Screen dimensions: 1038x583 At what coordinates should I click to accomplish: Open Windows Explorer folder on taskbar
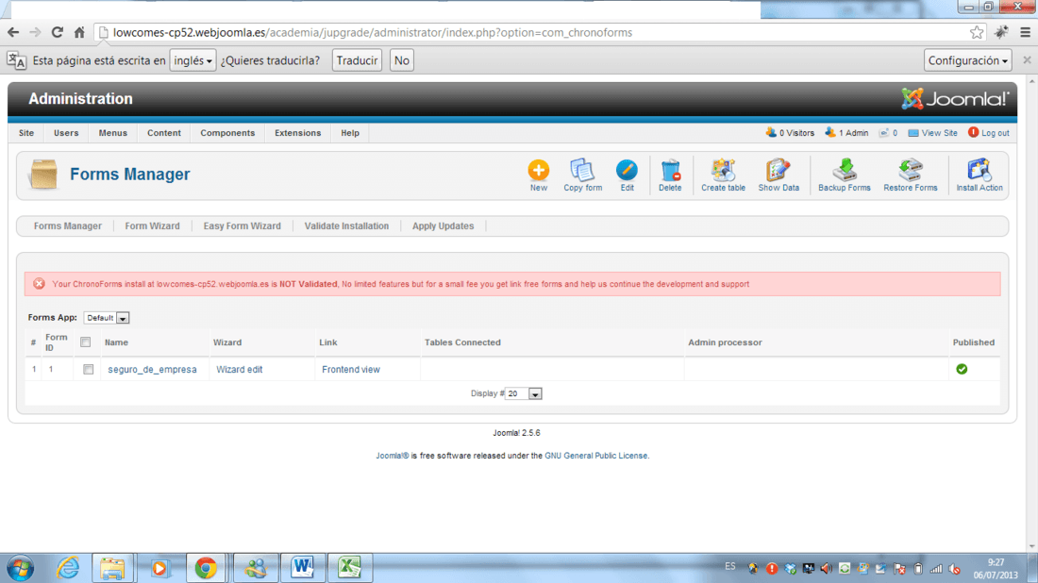[112, 569]
